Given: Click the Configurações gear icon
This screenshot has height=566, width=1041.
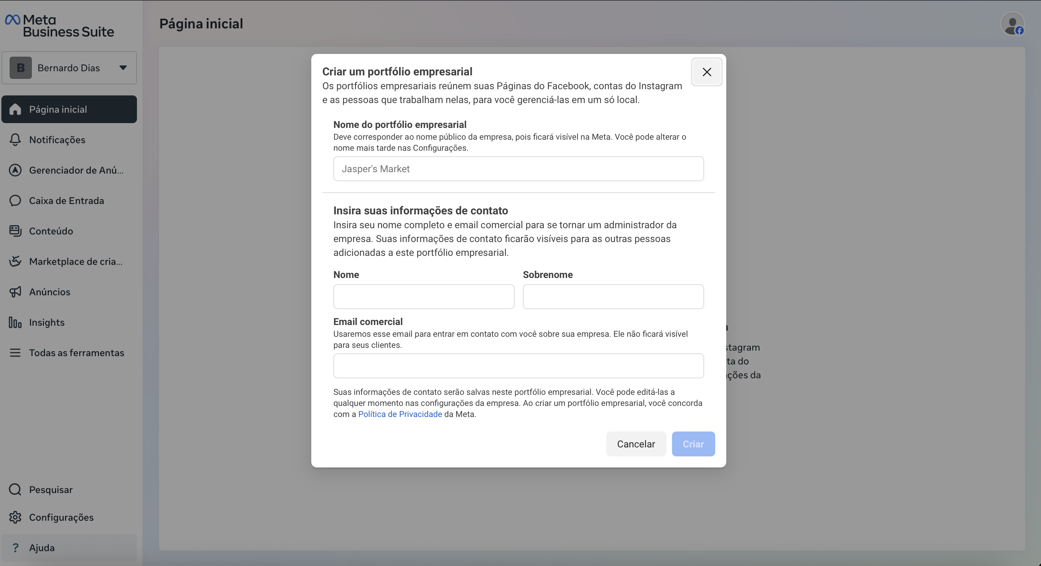Looking at the screenshot, I should coord(15,518).
